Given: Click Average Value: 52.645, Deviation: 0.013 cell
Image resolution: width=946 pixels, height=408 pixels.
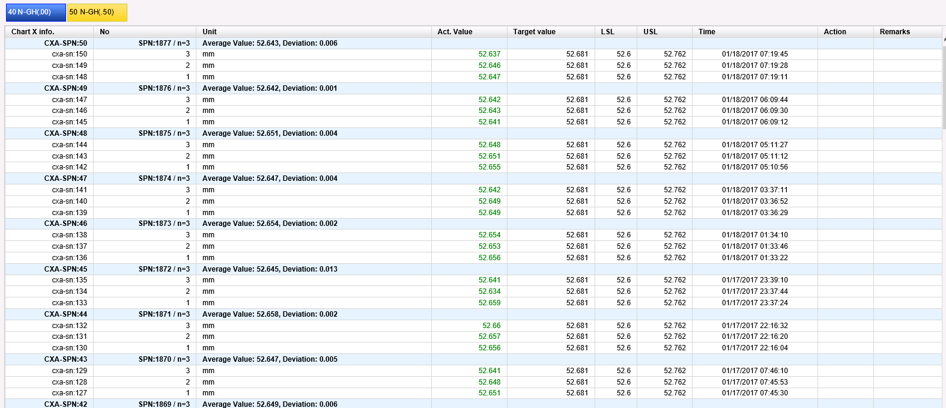Looking at the screenshot, I should tap(314, 269).
